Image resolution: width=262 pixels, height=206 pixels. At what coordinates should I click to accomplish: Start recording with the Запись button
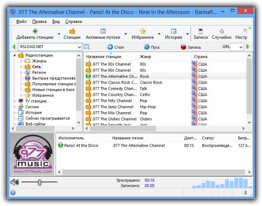coord(191,47)
